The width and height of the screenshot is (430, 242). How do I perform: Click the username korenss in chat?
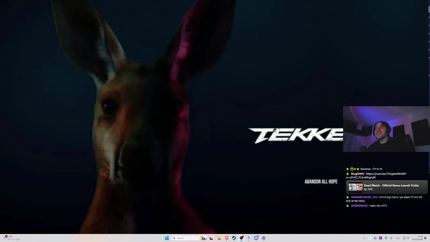(365, 169)
